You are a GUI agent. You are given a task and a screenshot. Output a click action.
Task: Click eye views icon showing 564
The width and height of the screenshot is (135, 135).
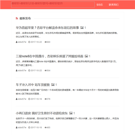click(45, 70)
